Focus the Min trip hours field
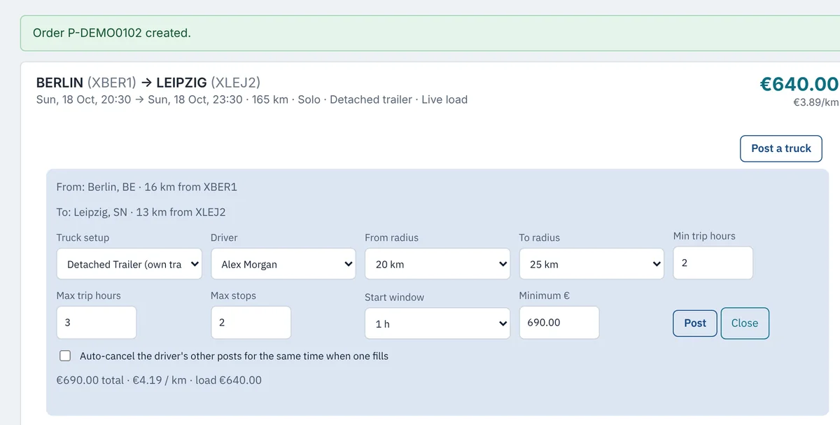The height and width of the screenshot is (425, 840). pyautogui.click(x=713, y=263)
